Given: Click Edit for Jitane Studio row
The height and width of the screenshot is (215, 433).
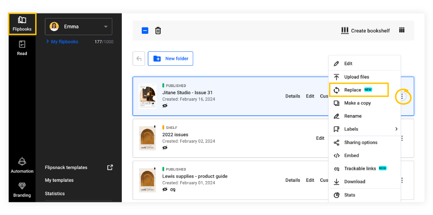Looking at the screenshot, I should pyautogui.click(x=310, y=96).
